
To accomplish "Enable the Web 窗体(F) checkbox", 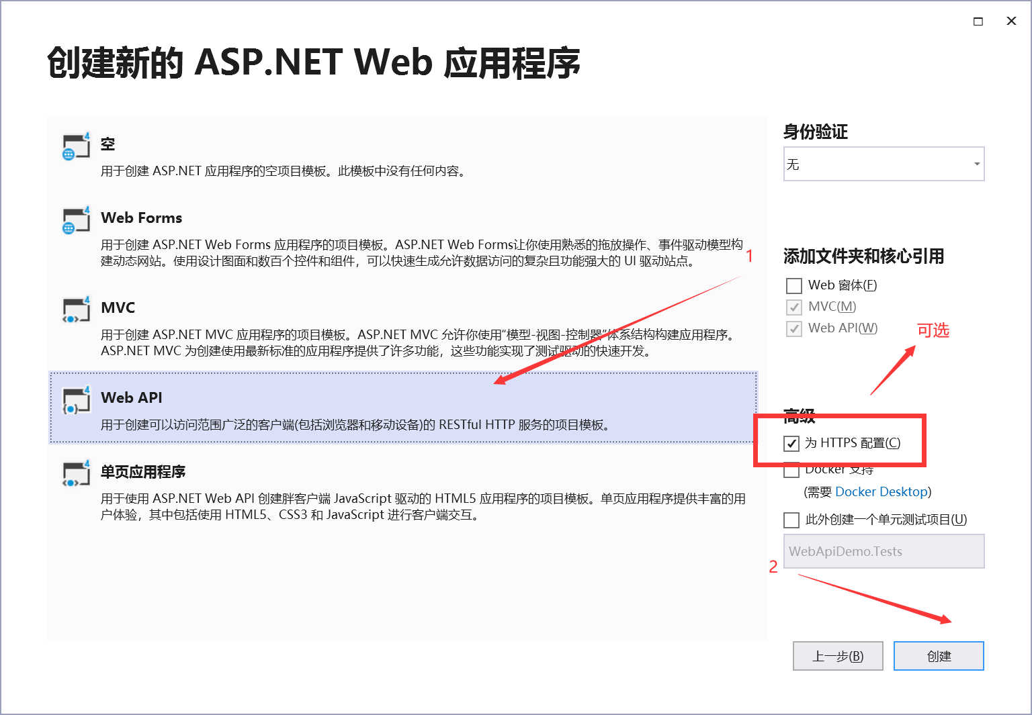I will 794,285.
